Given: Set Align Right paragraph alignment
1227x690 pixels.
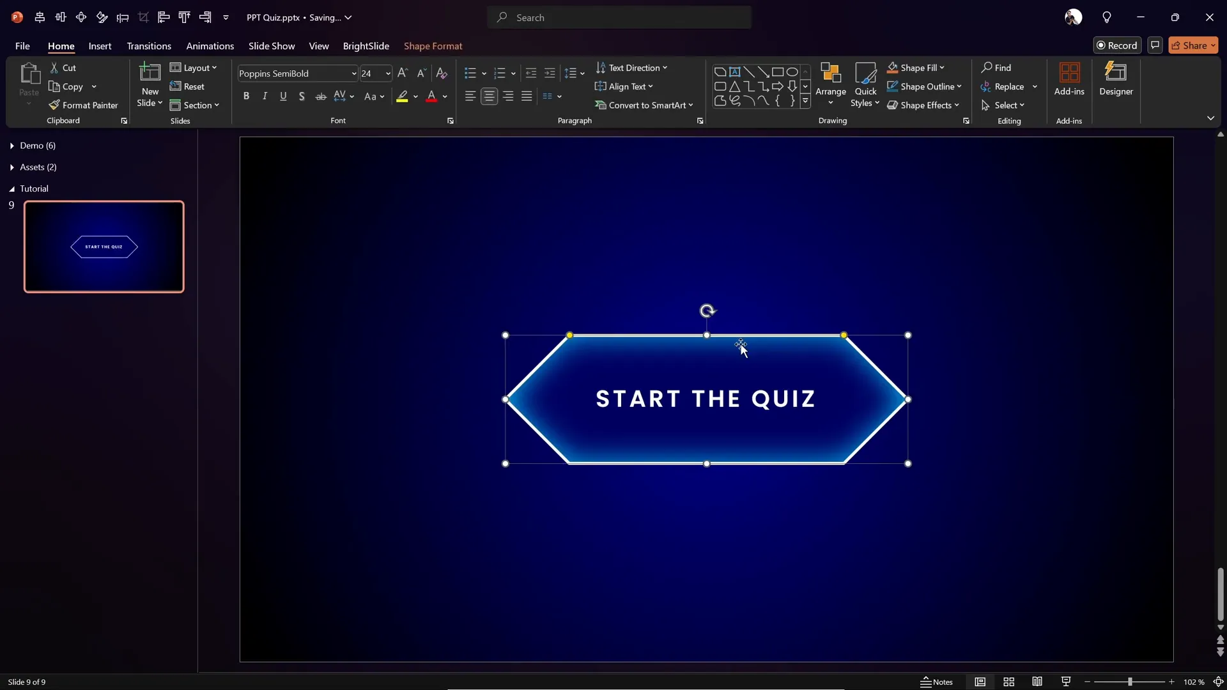Looking at the screenshot, I should (x=508, y=96).
